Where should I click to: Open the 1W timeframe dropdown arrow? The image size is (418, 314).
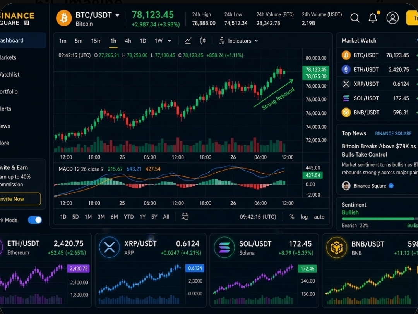[x=169, y=41]
